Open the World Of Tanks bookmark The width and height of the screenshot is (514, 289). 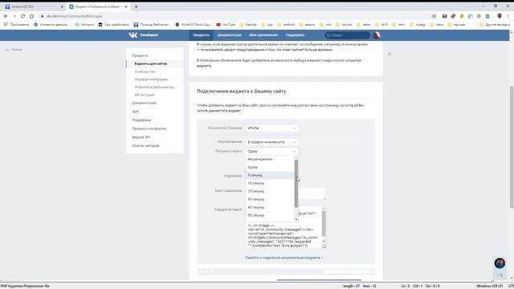tap(194, 25)
